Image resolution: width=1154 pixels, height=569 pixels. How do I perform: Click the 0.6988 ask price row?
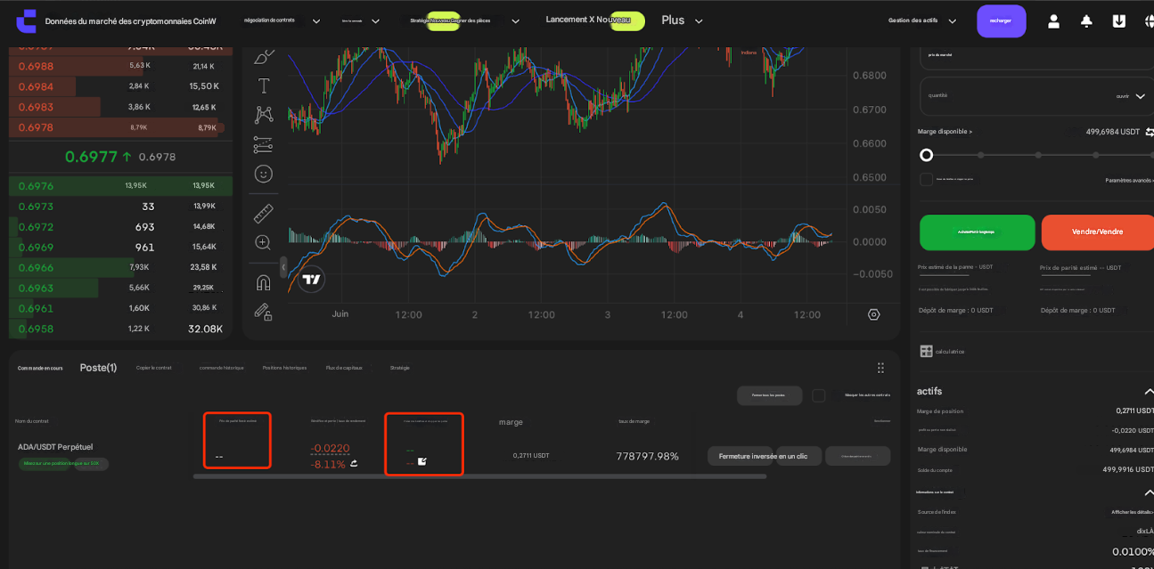(x=120, y=66)
